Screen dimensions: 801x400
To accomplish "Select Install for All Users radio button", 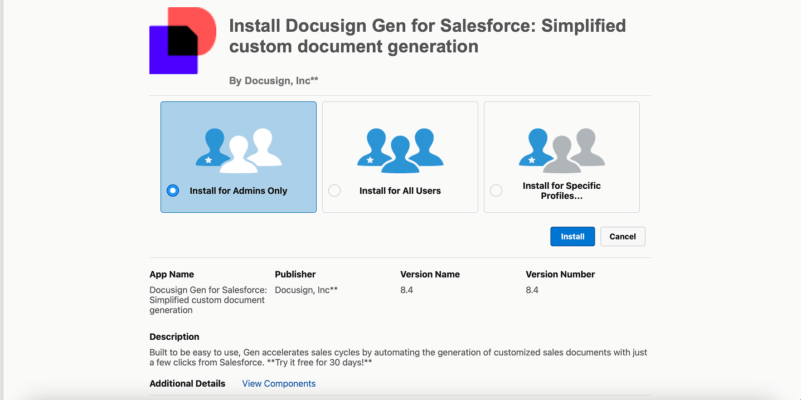I will [334, 191].
